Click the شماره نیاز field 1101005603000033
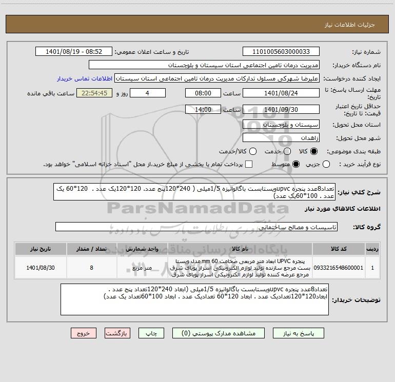395x382 pixels. pyautogui.click(x=281, y=51)
